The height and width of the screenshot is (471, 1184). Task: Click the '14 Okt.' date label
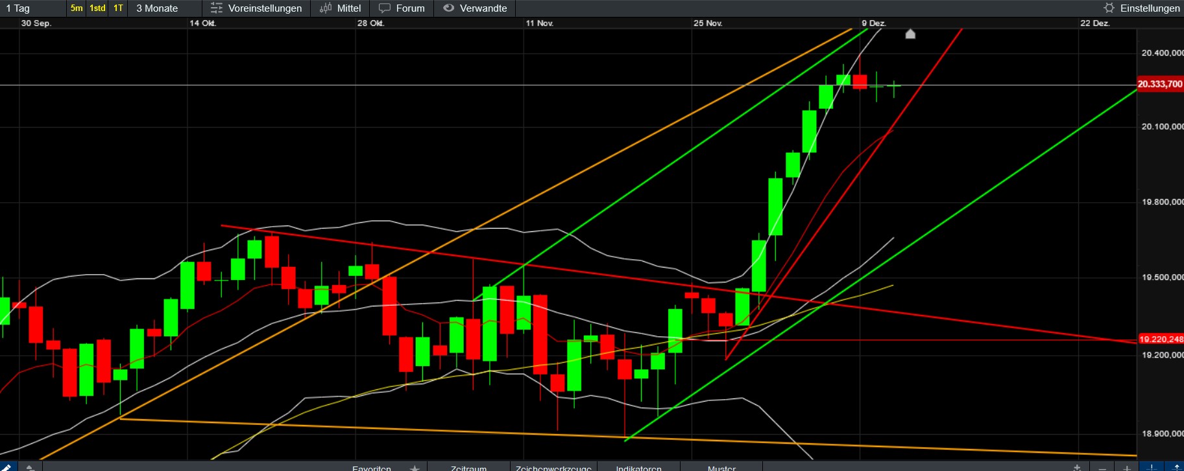tap(203, 23)
